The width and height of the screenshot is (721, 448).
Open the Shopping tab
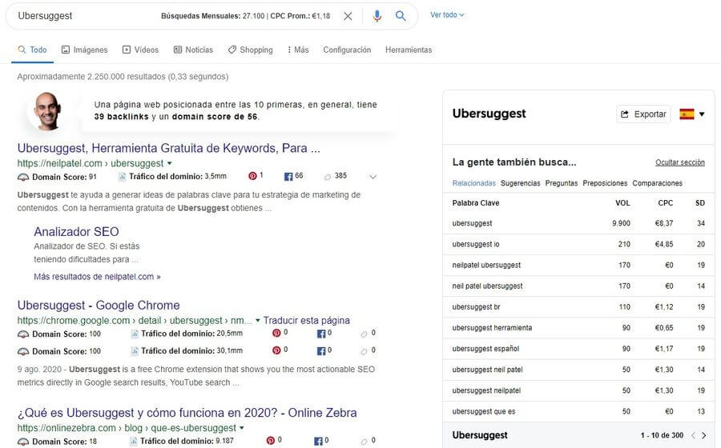250,50
